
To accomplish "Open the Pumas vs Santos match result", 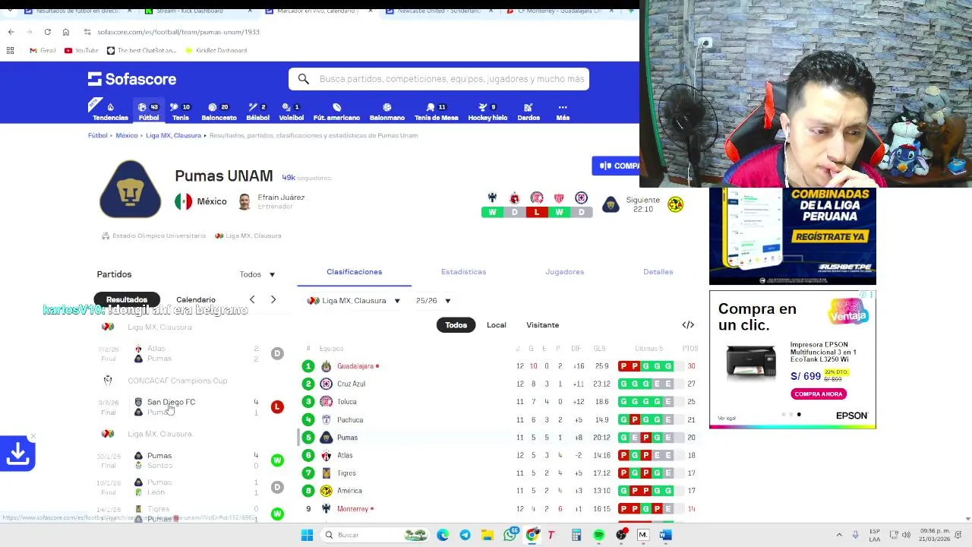I will click(x=191, y=460).
